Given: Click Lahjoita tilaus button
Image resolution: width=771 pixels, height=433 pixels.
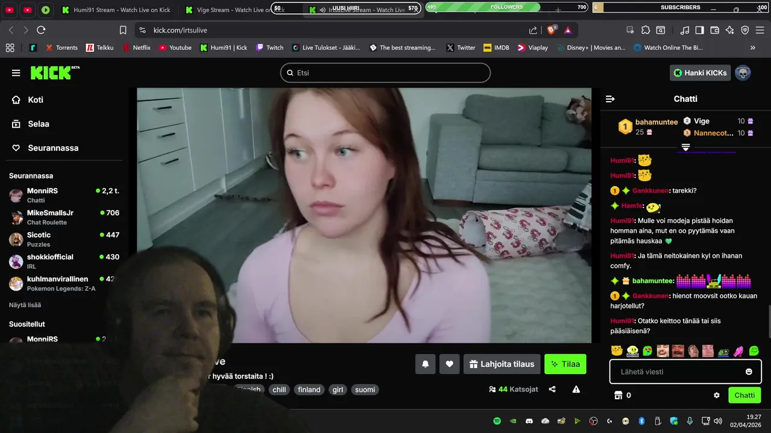Looking at the screenshot, I should [502, 364].
